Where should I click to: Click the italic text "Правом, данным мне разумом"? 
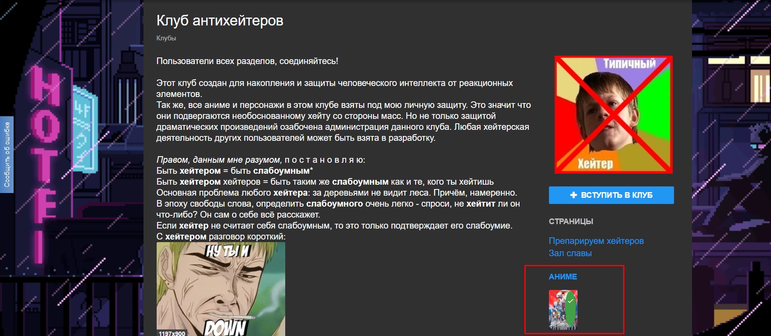218,160
